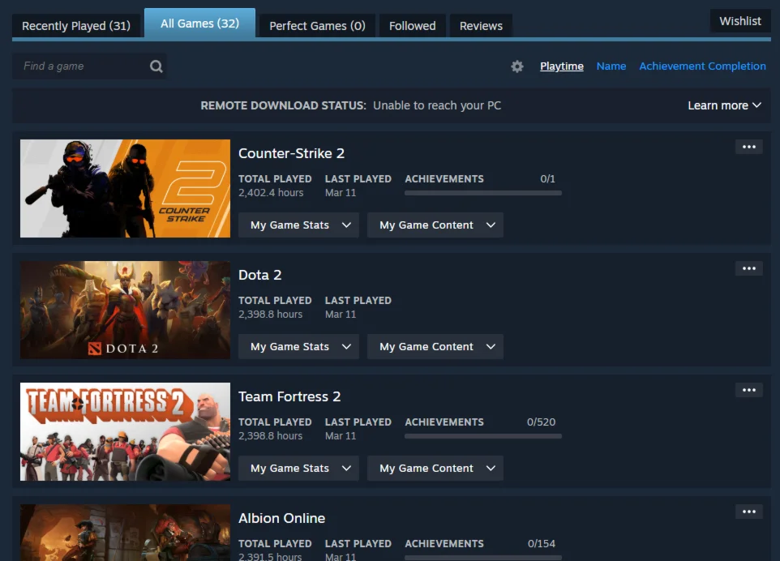Sort games by Name
Viewport: 780px width, 561px height.
pyautogui.click(x=611, y=66)
